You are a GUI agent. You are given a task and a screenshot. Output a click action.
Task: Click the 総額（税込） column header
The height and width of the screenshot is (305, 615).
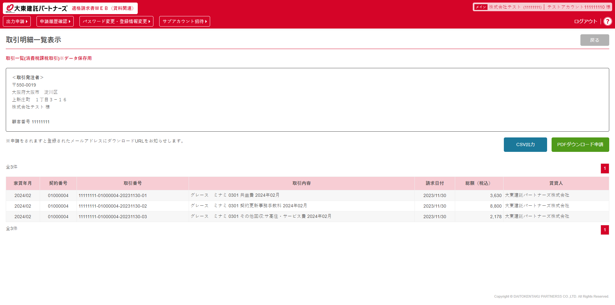(x=479, y=183)
